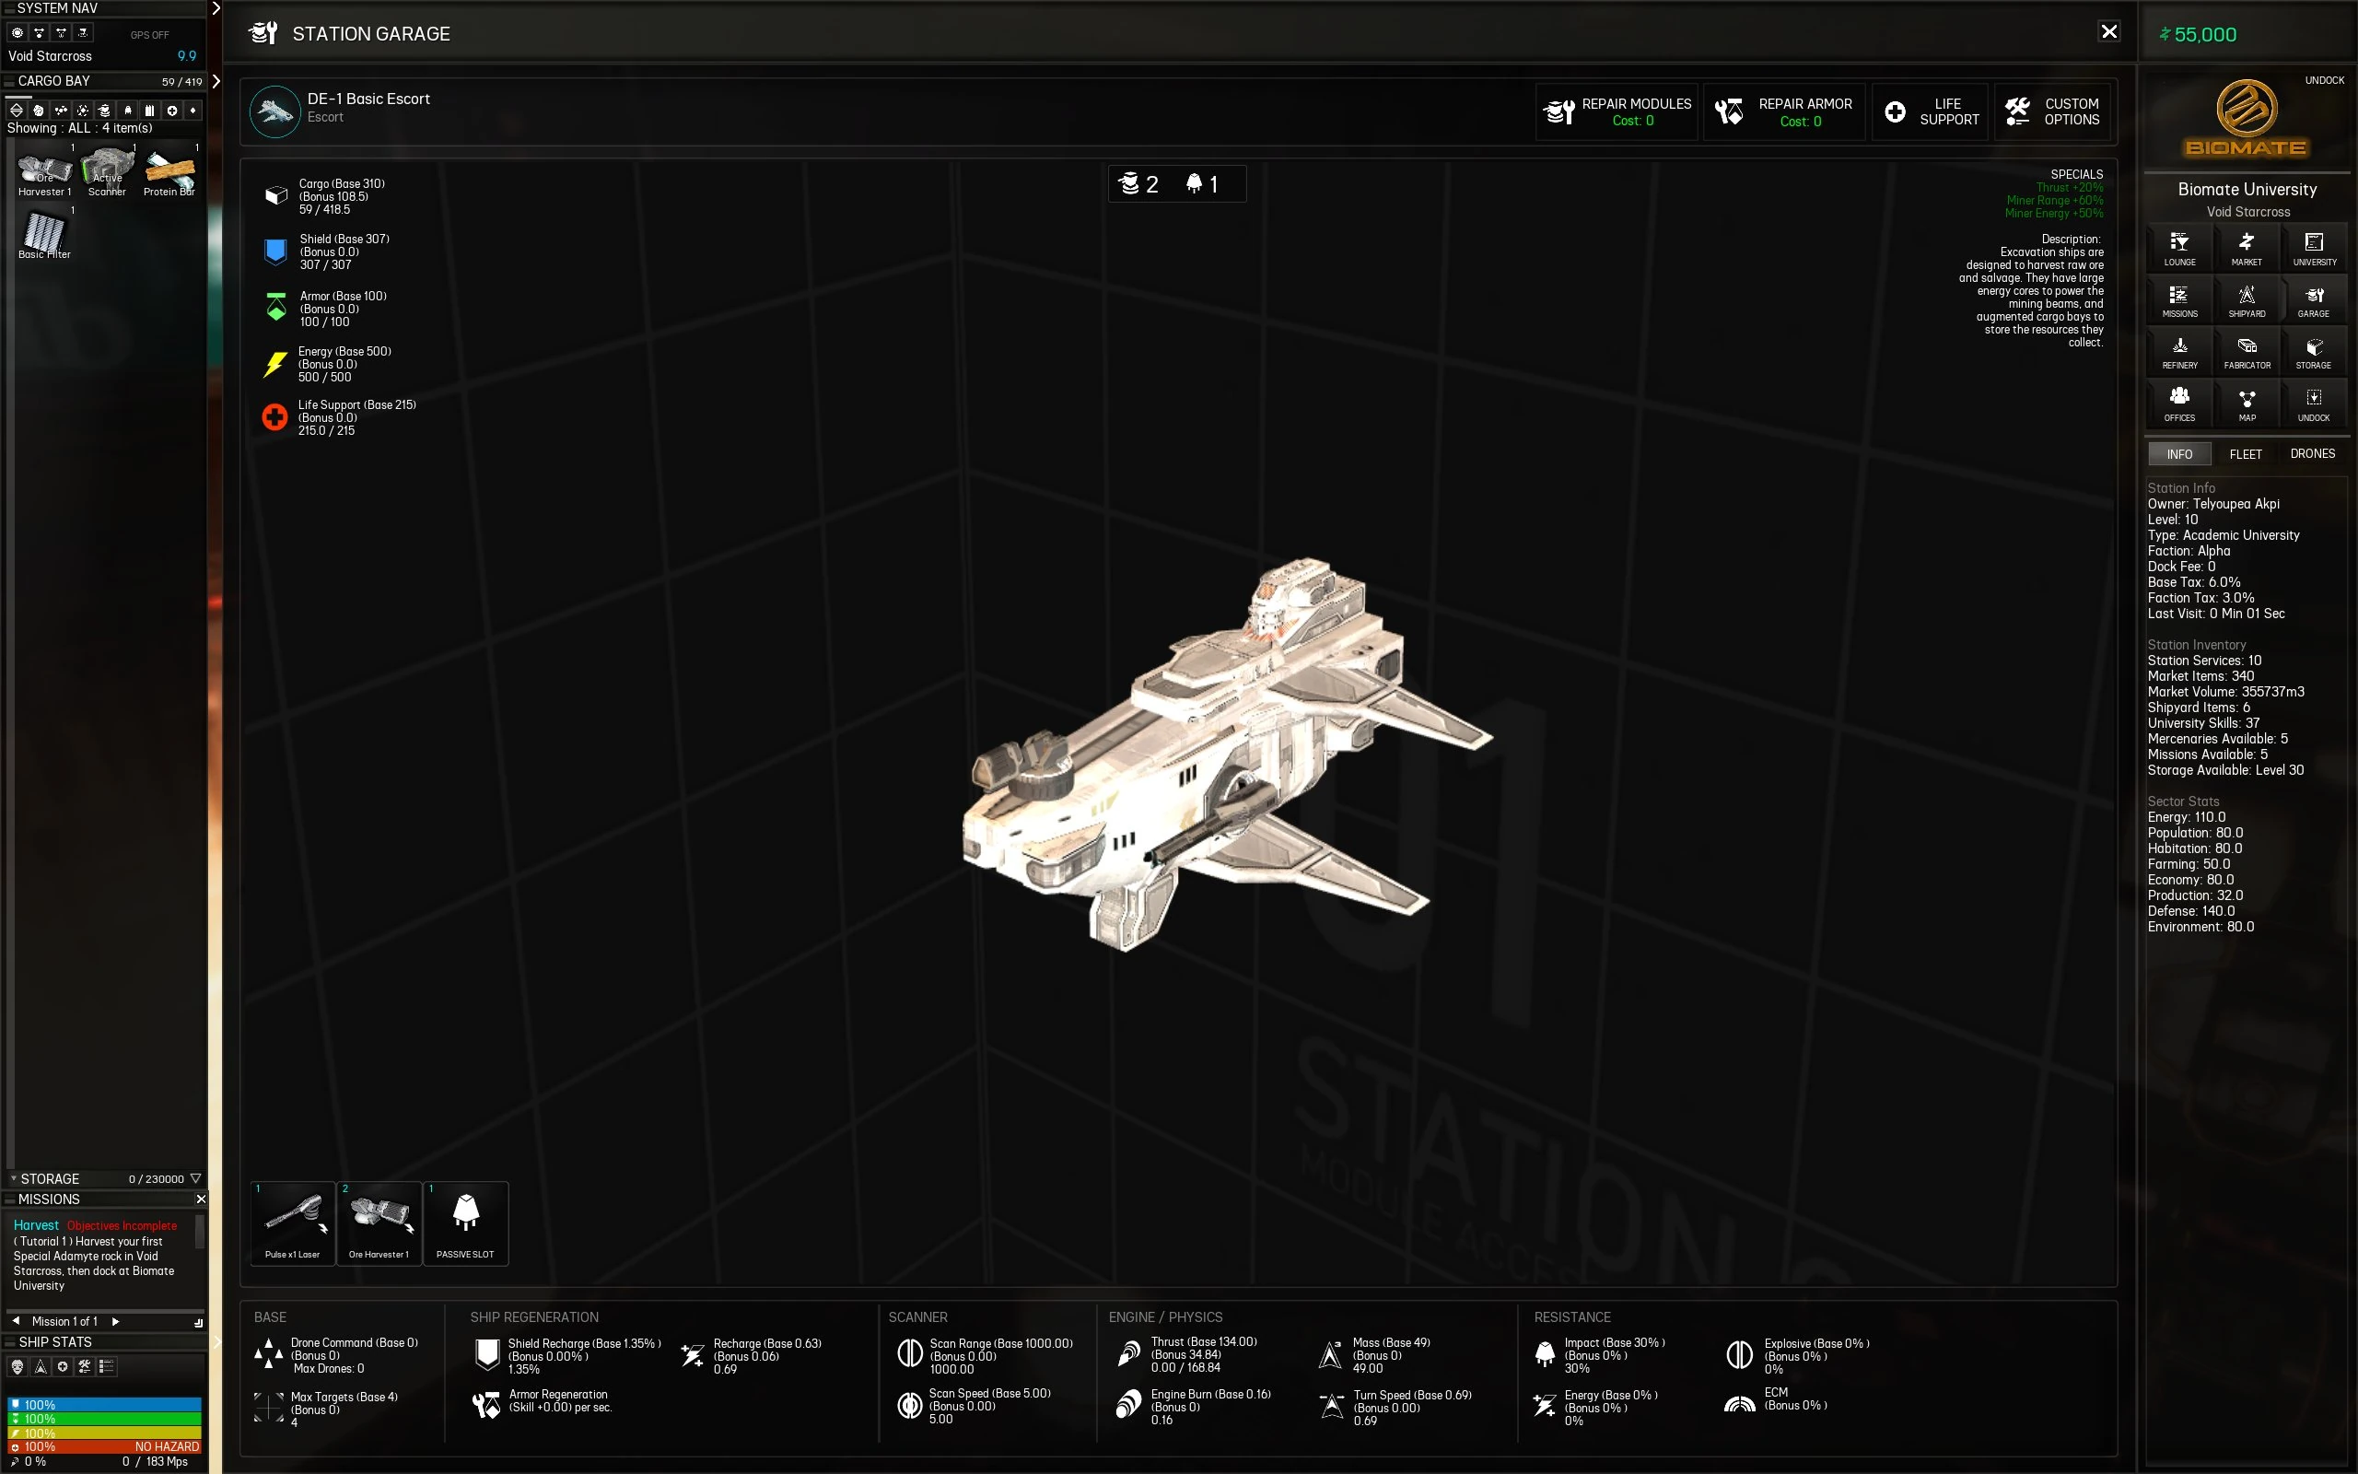Switch to the Fleet tab
2358x1474 pixels.
tap(2245, 453)
